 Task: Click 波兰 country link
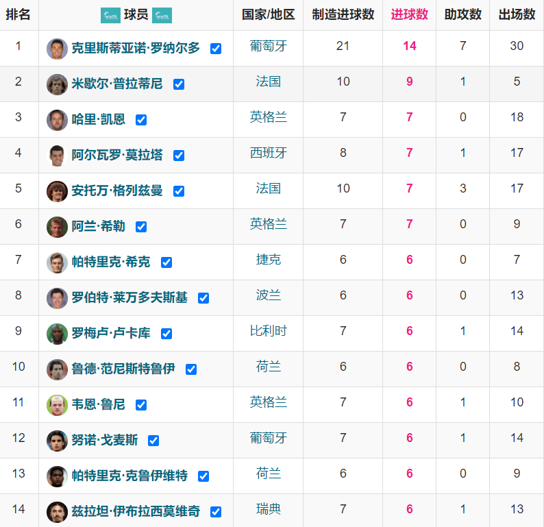click(268, 295)
